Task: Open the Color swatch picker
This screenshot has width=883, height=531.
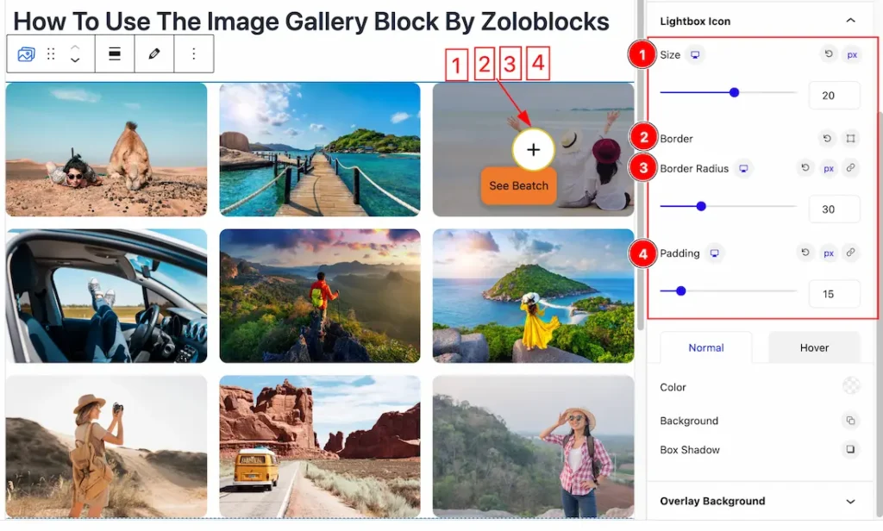Action: (851, 385)
